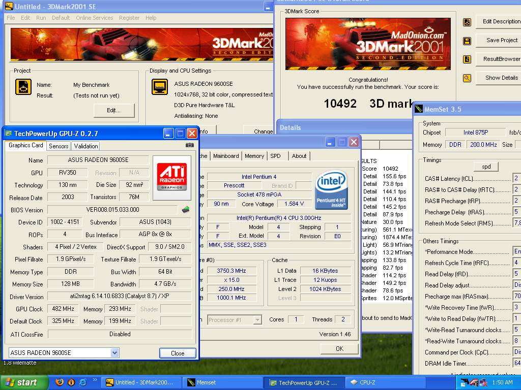The height and width of the screenshot is (390, 521).
Task: Click the Default Clock 325 MHz field
Action: tap(63, 321)
